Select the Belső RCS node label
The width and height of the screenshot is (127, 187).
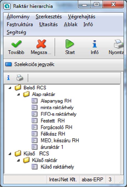[x=35, y=88]
